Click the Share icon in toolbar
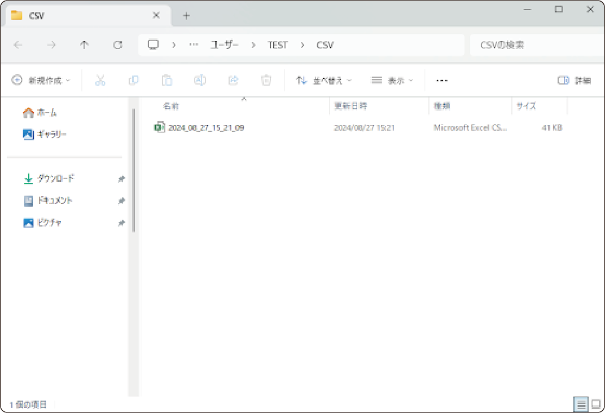The height and width of the screenshot is (413, 605). tap(233, 81)
